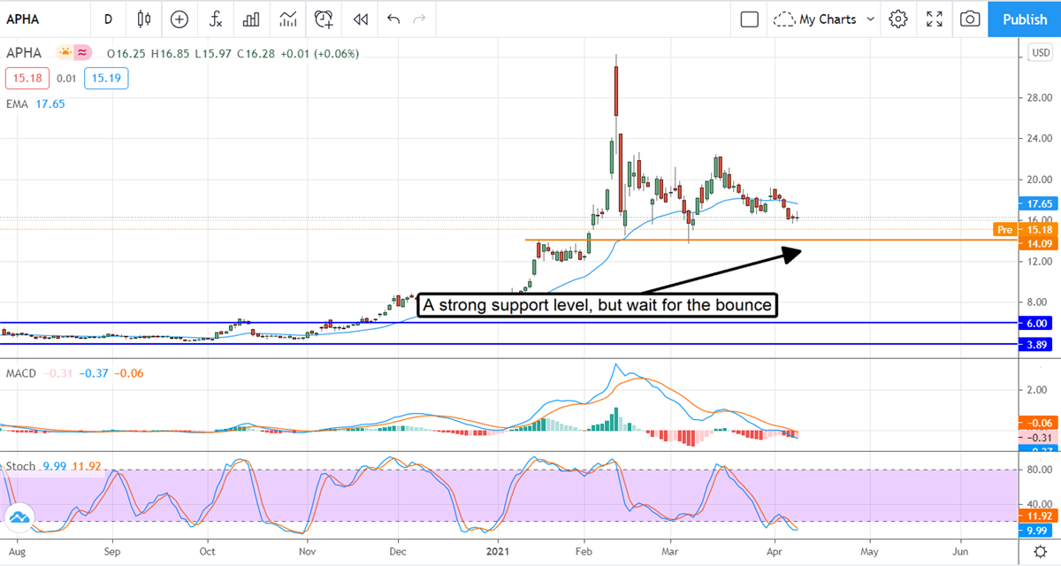The height and width of the screenshot is (566, 1061).
Task: Click the APHA legend title on chart
Action: (23, 53)
